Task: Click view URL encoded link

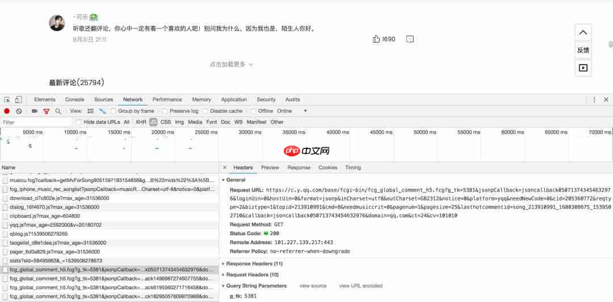Action: coord(360,286)
